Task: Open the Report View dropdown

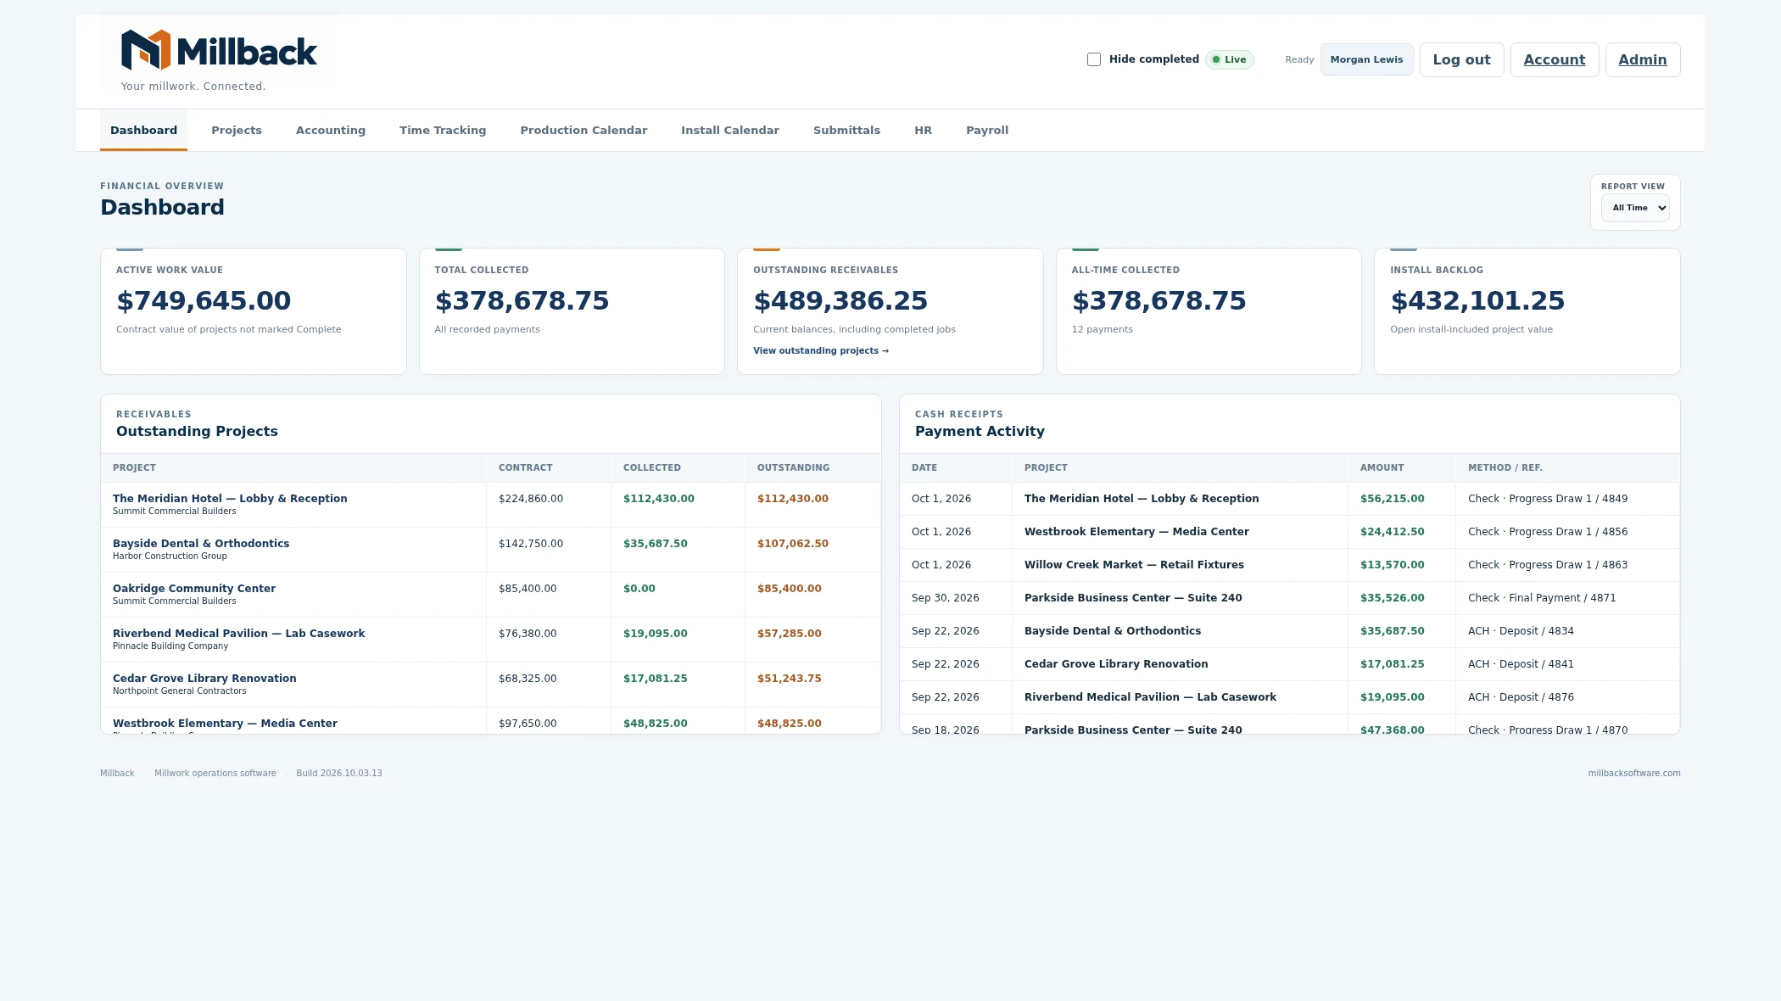Action: coord(1634,208)
